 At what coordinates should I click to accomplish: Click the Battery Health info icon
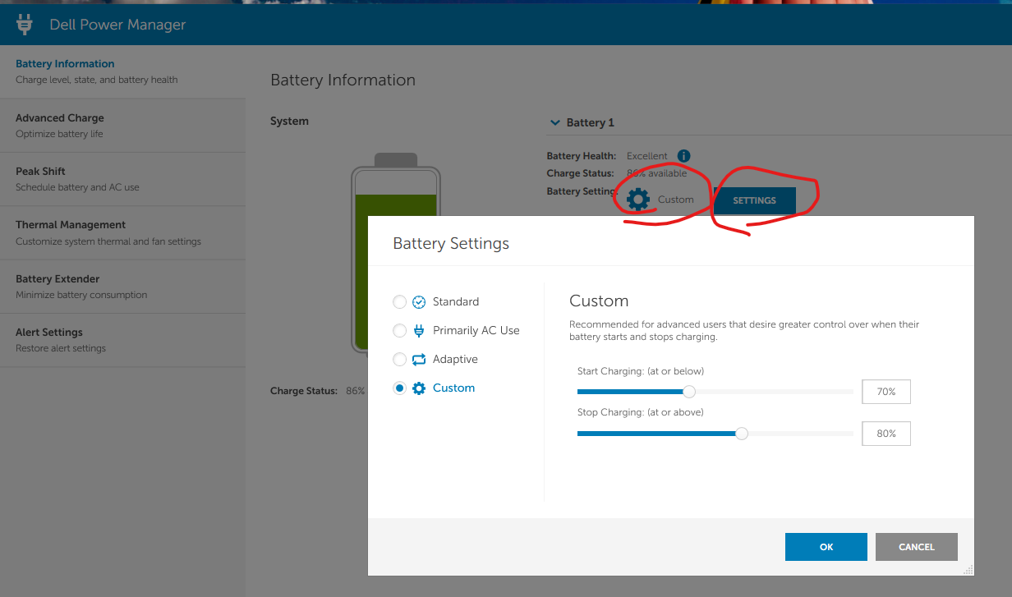click(x=683, y=155)
